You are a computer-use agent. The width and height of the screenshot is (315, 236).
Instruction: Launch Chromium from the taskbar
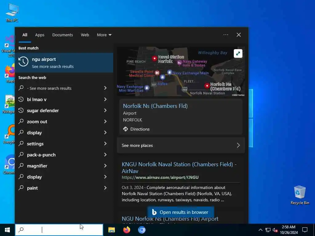click(x=142, y=230)
